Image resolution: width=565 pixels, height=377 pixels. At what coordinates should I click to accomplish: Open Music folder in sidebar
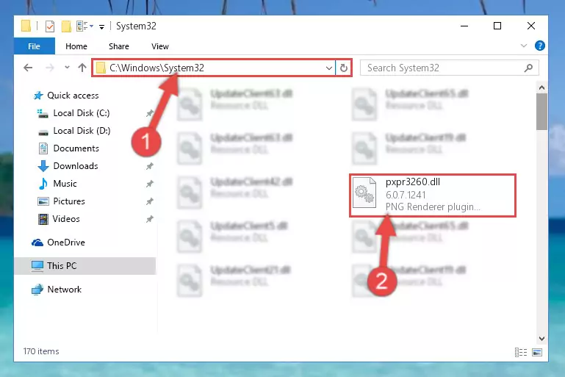click(x=65, y=184)
